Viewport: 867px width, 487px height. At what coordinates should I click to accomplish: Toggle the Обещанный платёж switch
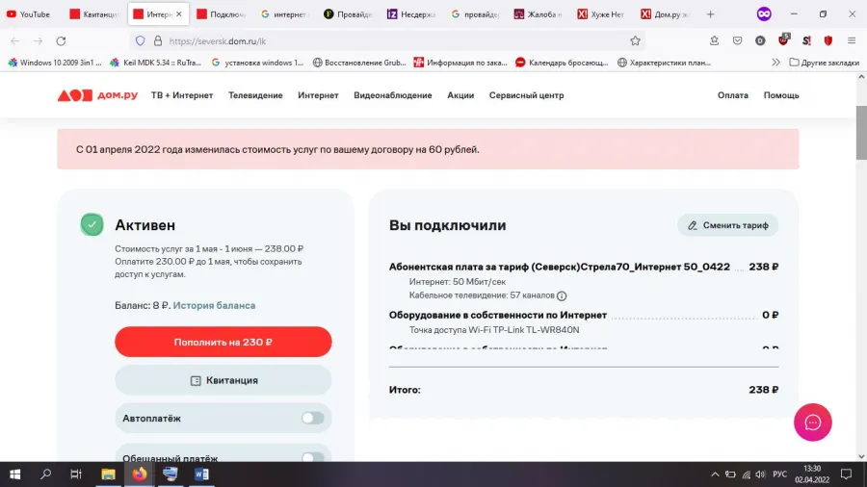(x=312, y=458)
